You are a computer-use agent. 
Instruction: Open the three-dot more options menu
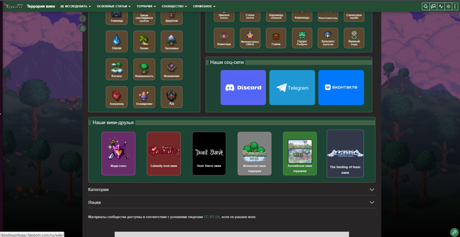455,6
